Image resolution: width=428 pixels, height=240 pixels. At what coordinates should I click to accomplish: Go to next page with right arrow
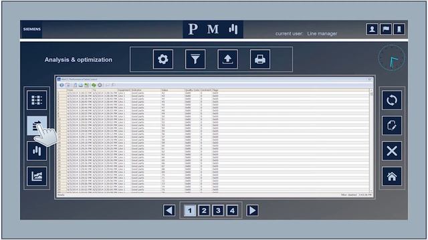click(x=252, y=211)
